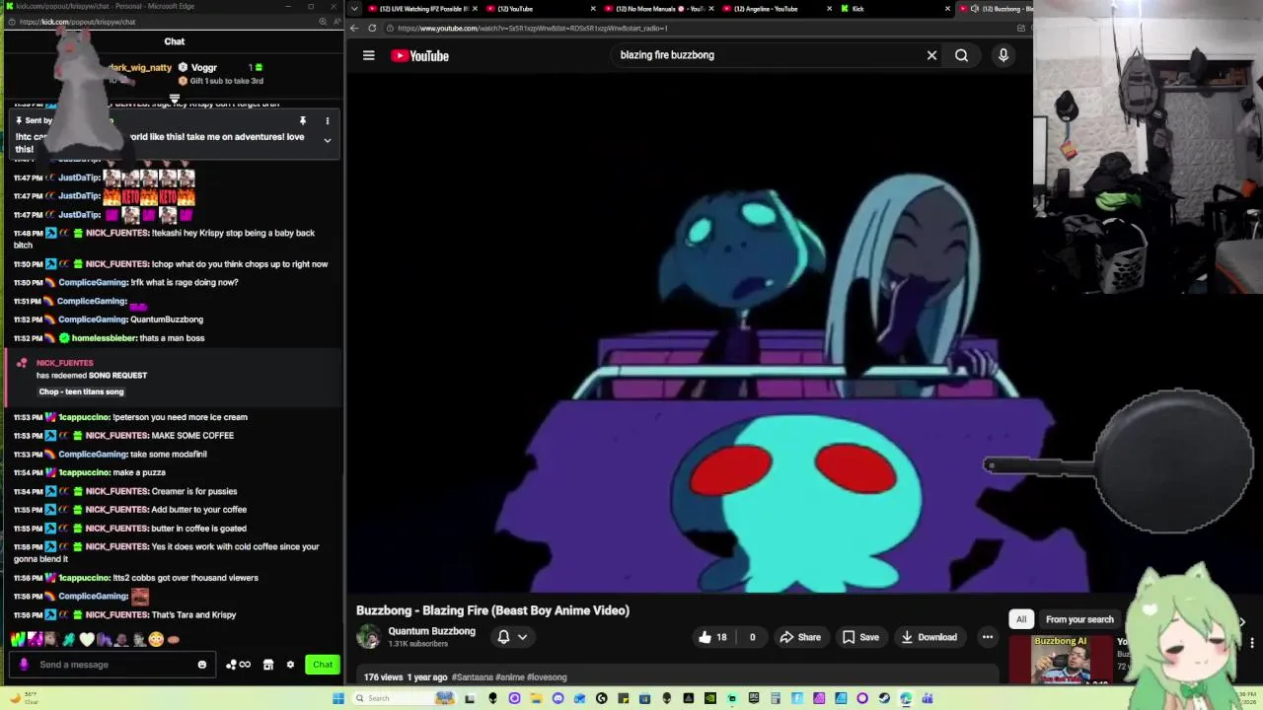
Task: Open Discord from the taskbar
Action: tap(557, 698)
